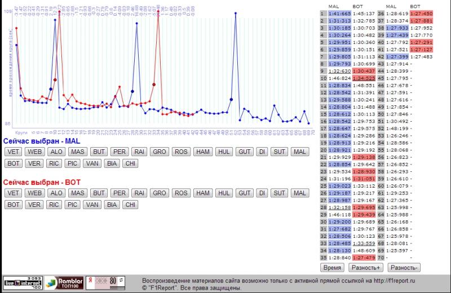Pick ROS in the red BOT driver group
This screenshot has width=451, height=293.
181,193
